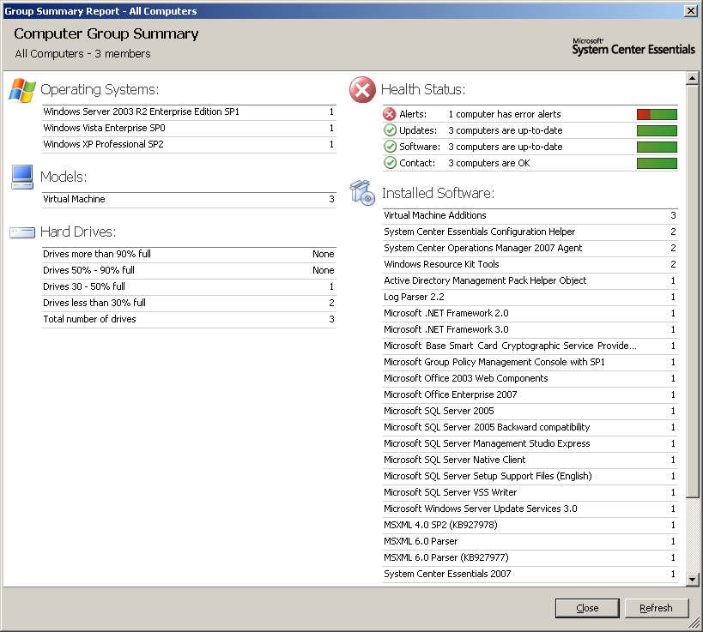The image size is (703, 632).
Task: Select Microsoft Base Smart Card Cryptographic entry
Action: pyautogui.click(x=530, y=346)
